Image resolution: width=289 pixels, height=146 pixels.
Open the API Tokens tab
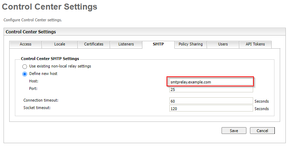tap(255, 44)
